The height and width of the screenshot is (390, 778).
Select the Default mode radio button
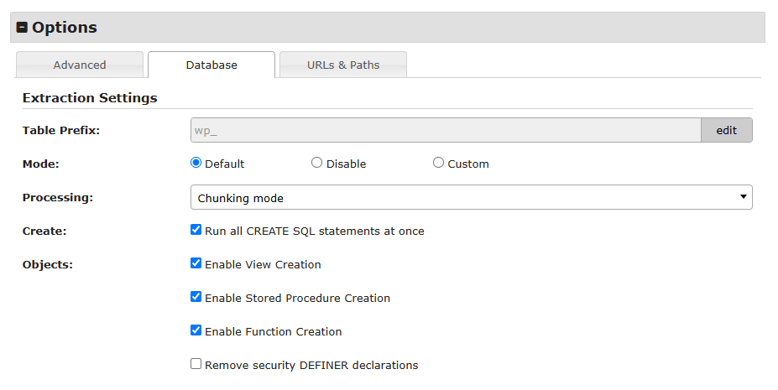click(196, 163)
